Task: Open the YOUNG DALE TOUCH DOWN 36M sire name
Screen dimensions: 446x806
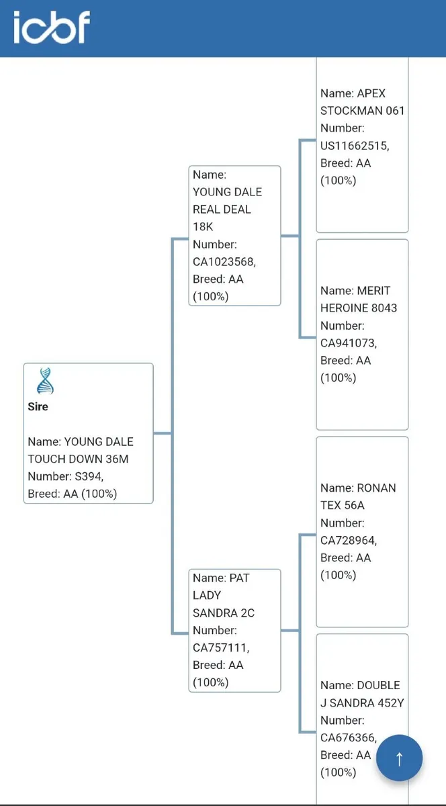Action: (81, 450)
